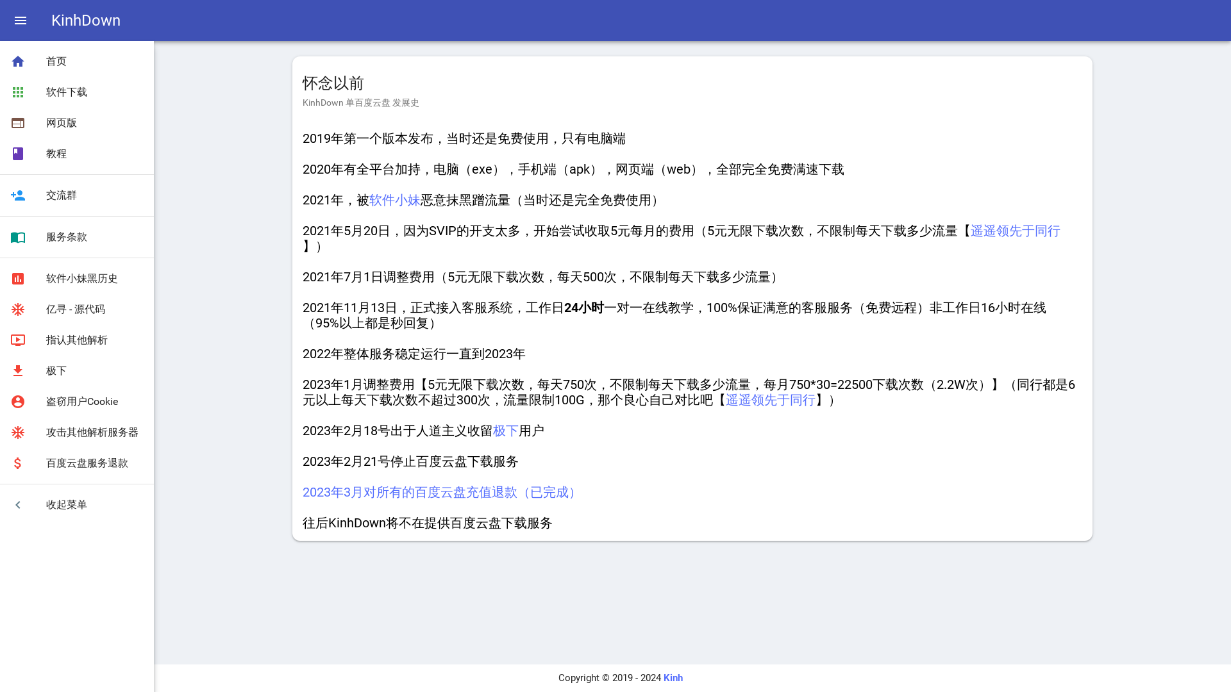Click the account icon for 盗窃用户Cookie

[x=18, y=402]
